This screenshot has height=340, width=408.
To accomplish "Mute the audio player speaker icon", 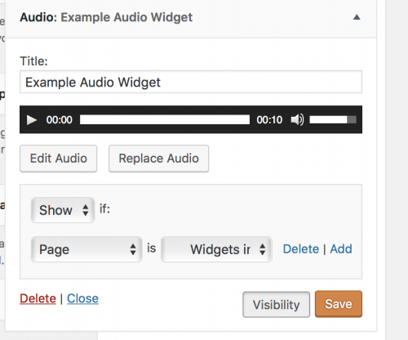I will pos(297,120).
